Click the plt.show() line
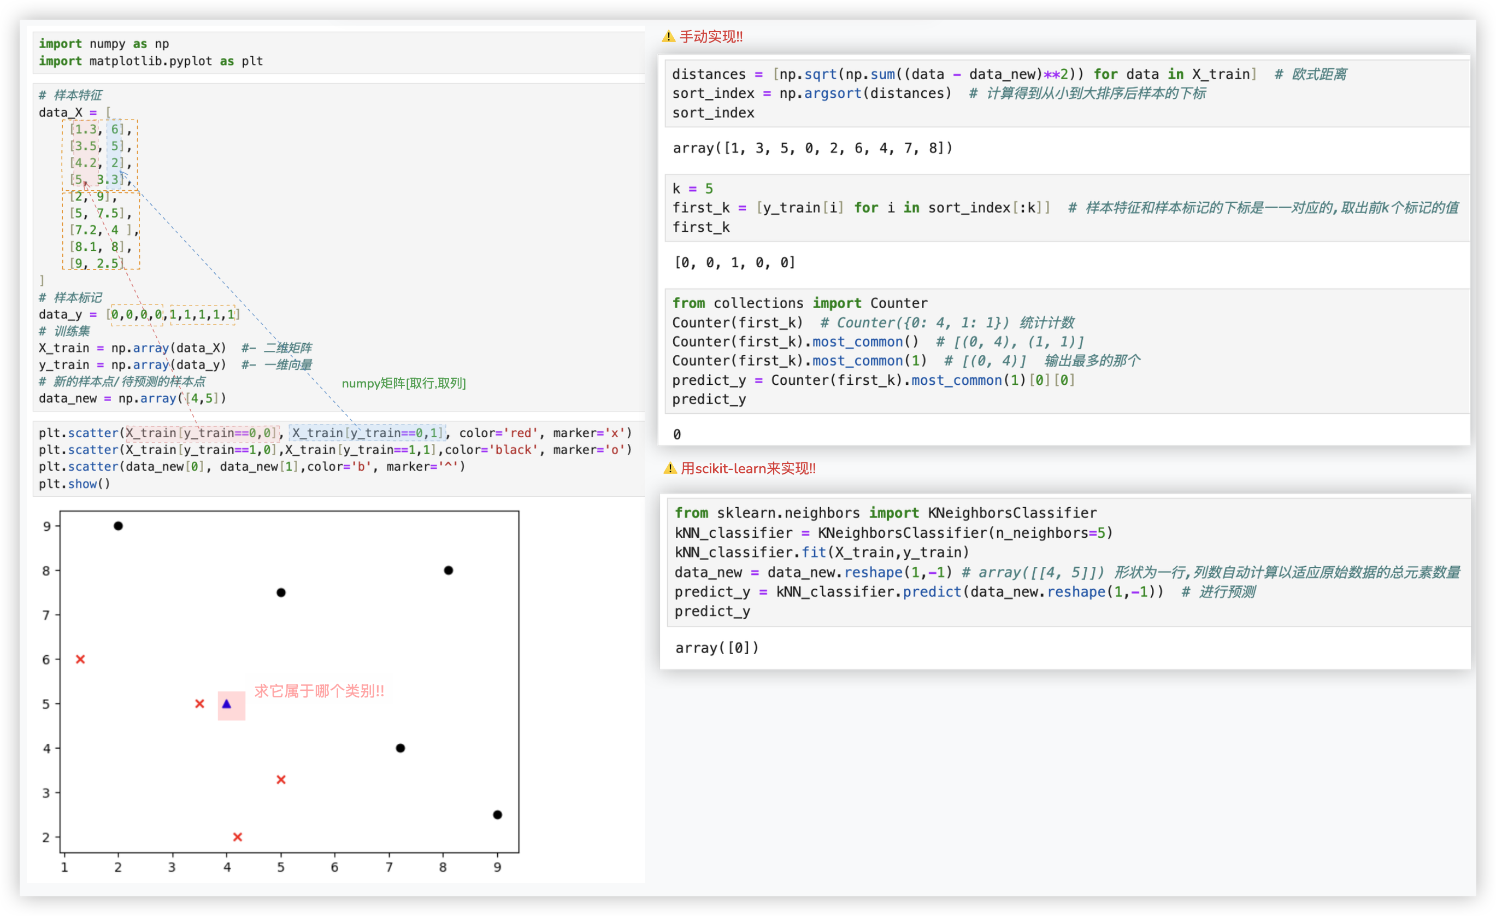This screenshot has width=1496, height=916. tap(75, 484)
